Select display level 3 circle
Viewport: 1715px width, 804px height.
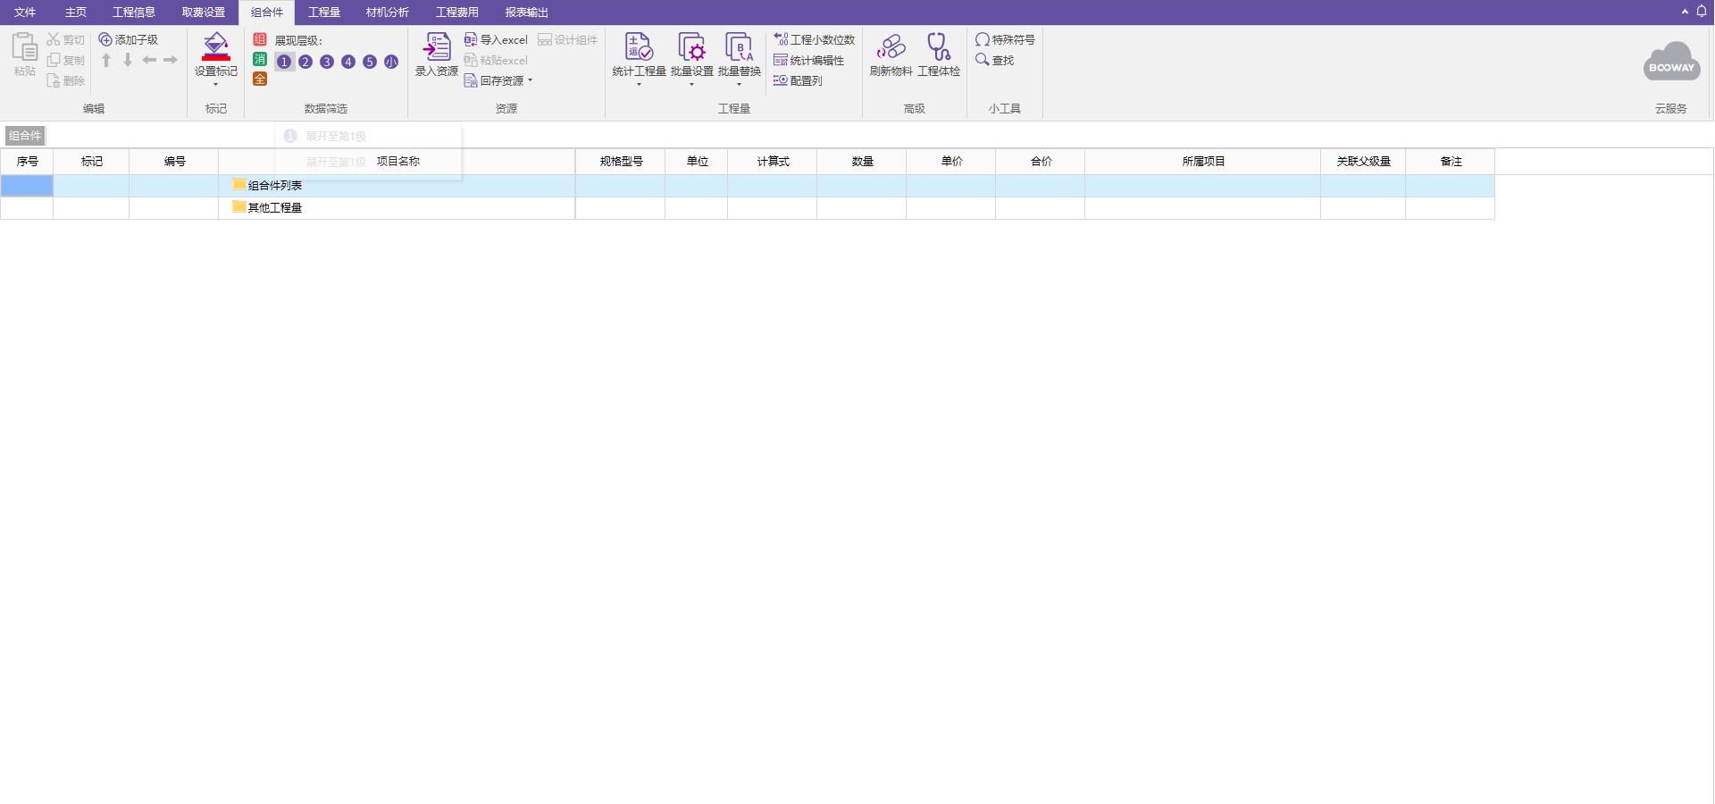[x=327, y=62]
